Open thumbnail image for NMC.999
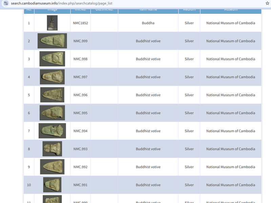 click(x=52, y=41)
